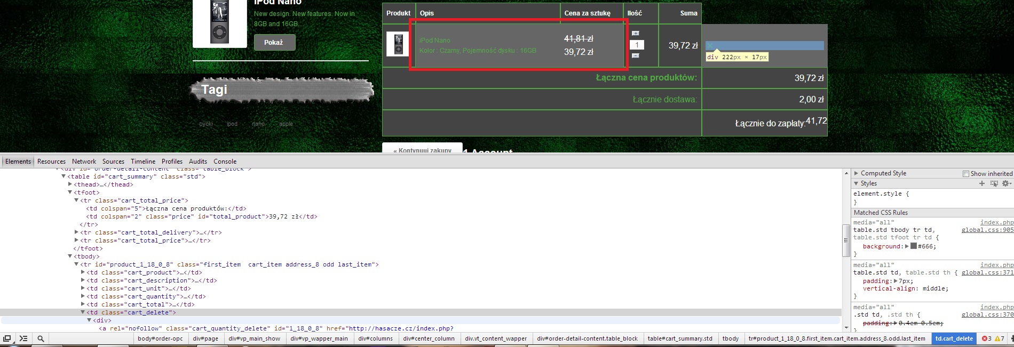Increase quantity with the plus icon
Screen dimensions: 1014x347
tap(635, 34)
